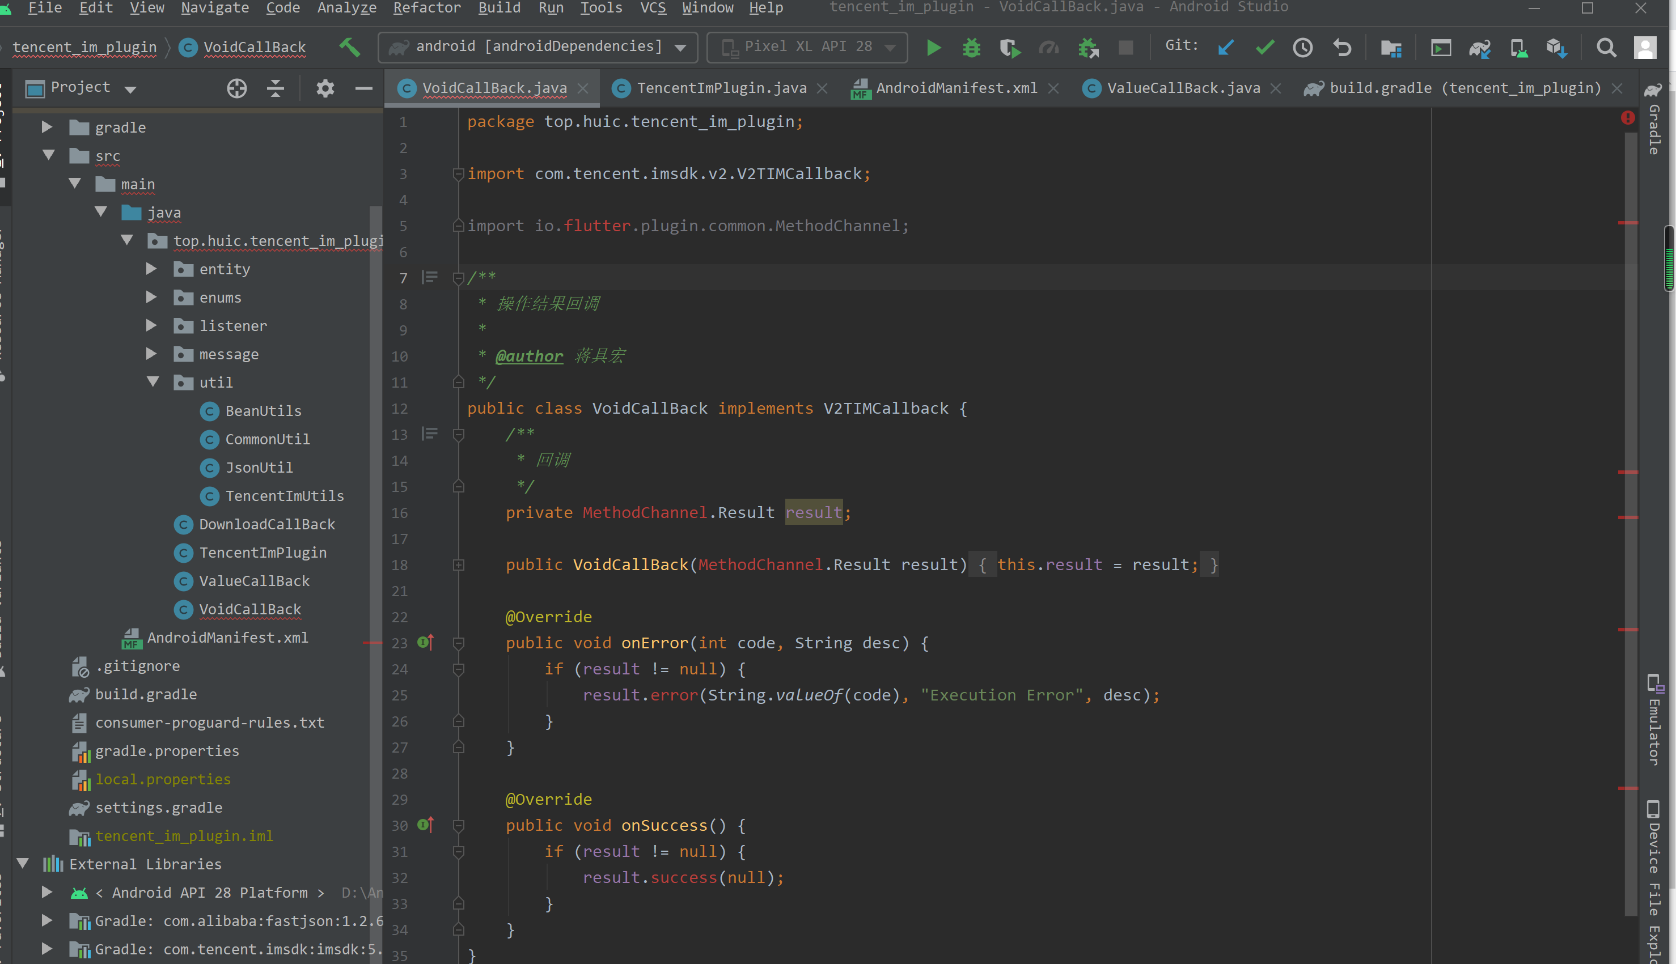Open the Refactor menu
This screenshot has width=1676, height=964.
(x=426, y=9)
